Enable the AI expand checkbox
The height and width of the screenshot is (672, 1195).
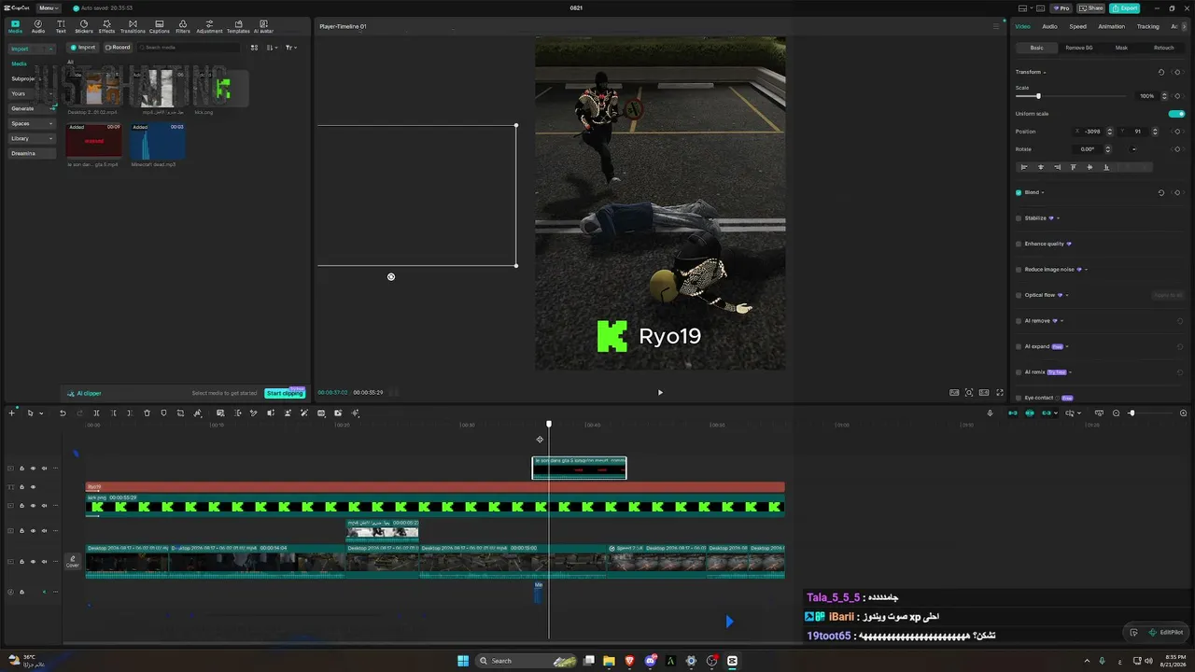pos(1019,346)
